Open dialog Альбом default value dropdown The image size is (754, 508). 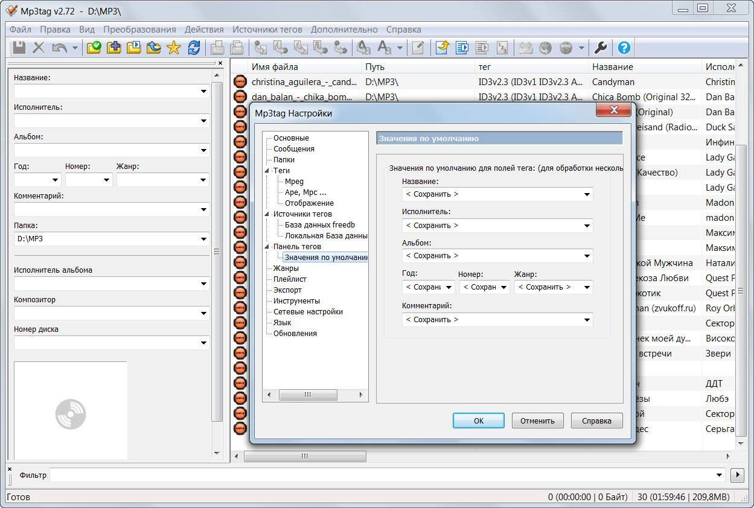[x=587, y=256]
